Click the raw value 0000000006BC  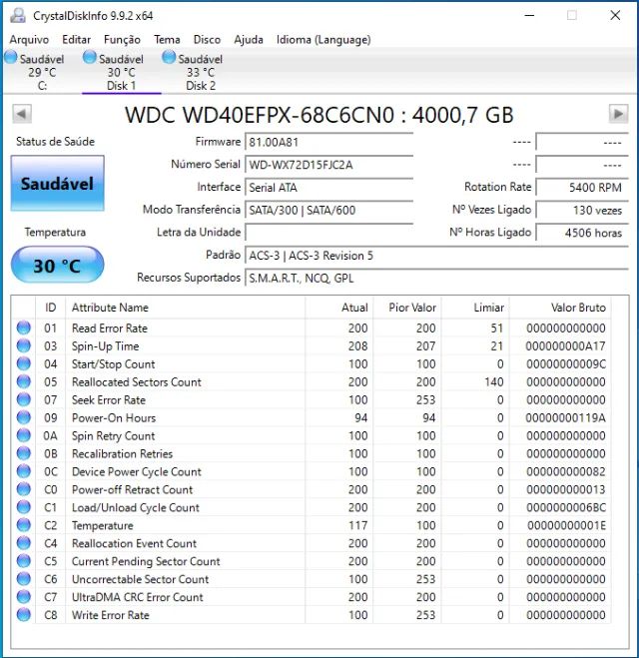[x=566, y=508]
